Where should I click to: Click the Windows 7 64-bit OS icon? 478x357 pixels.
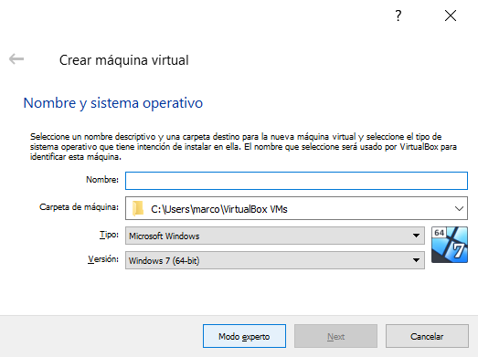(x=450, y=245)
